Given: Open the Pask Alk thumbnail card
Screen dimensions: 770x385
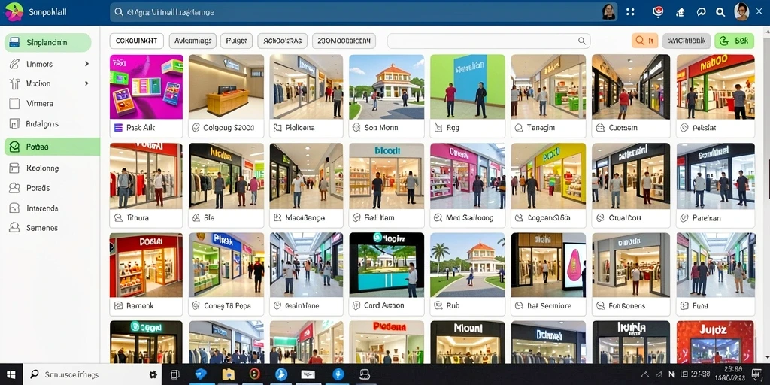Looking at the screenshot, I should point(147,95).
